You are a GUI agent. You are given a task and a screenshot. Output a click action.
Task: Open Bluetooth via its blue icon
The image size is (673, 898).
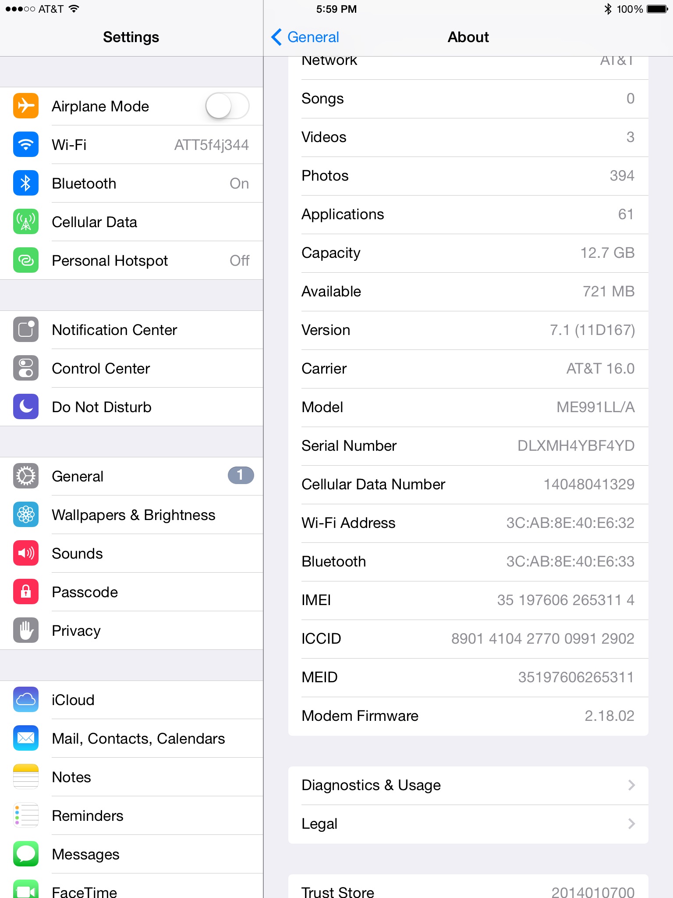pyautogui.click(x=26, y=183)
